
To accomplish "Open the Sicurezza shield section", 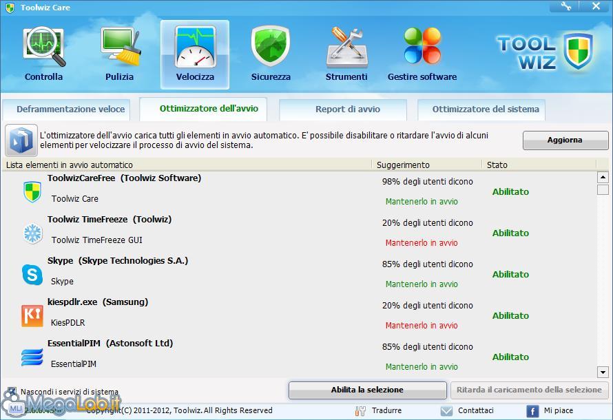I will click(271, 54).
